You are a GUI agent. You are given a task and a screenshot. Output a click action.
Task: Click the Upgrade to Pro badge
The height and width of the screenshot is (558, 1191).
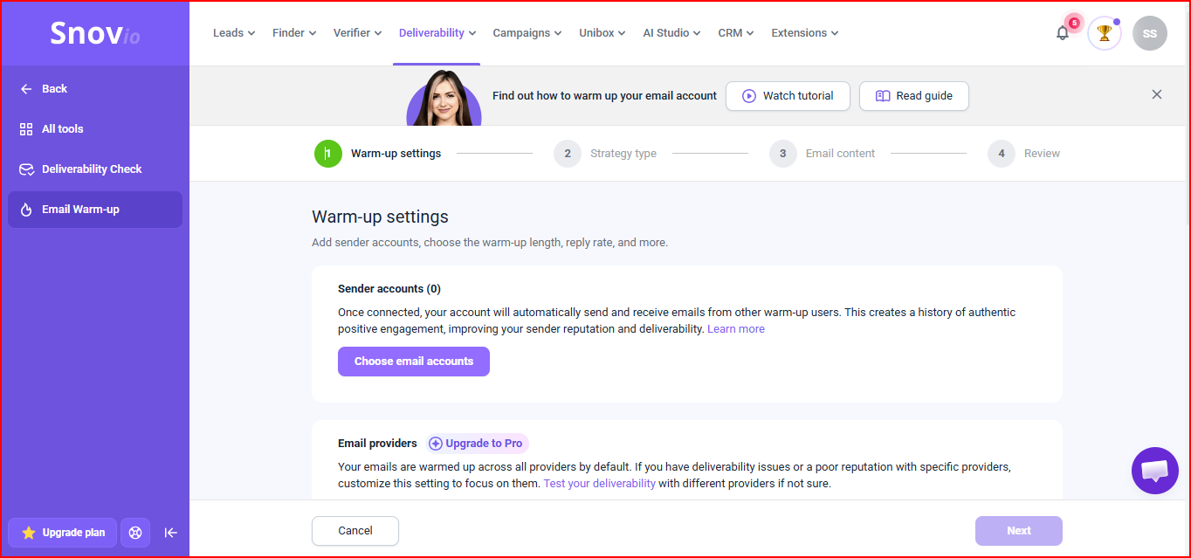[477, 443]
